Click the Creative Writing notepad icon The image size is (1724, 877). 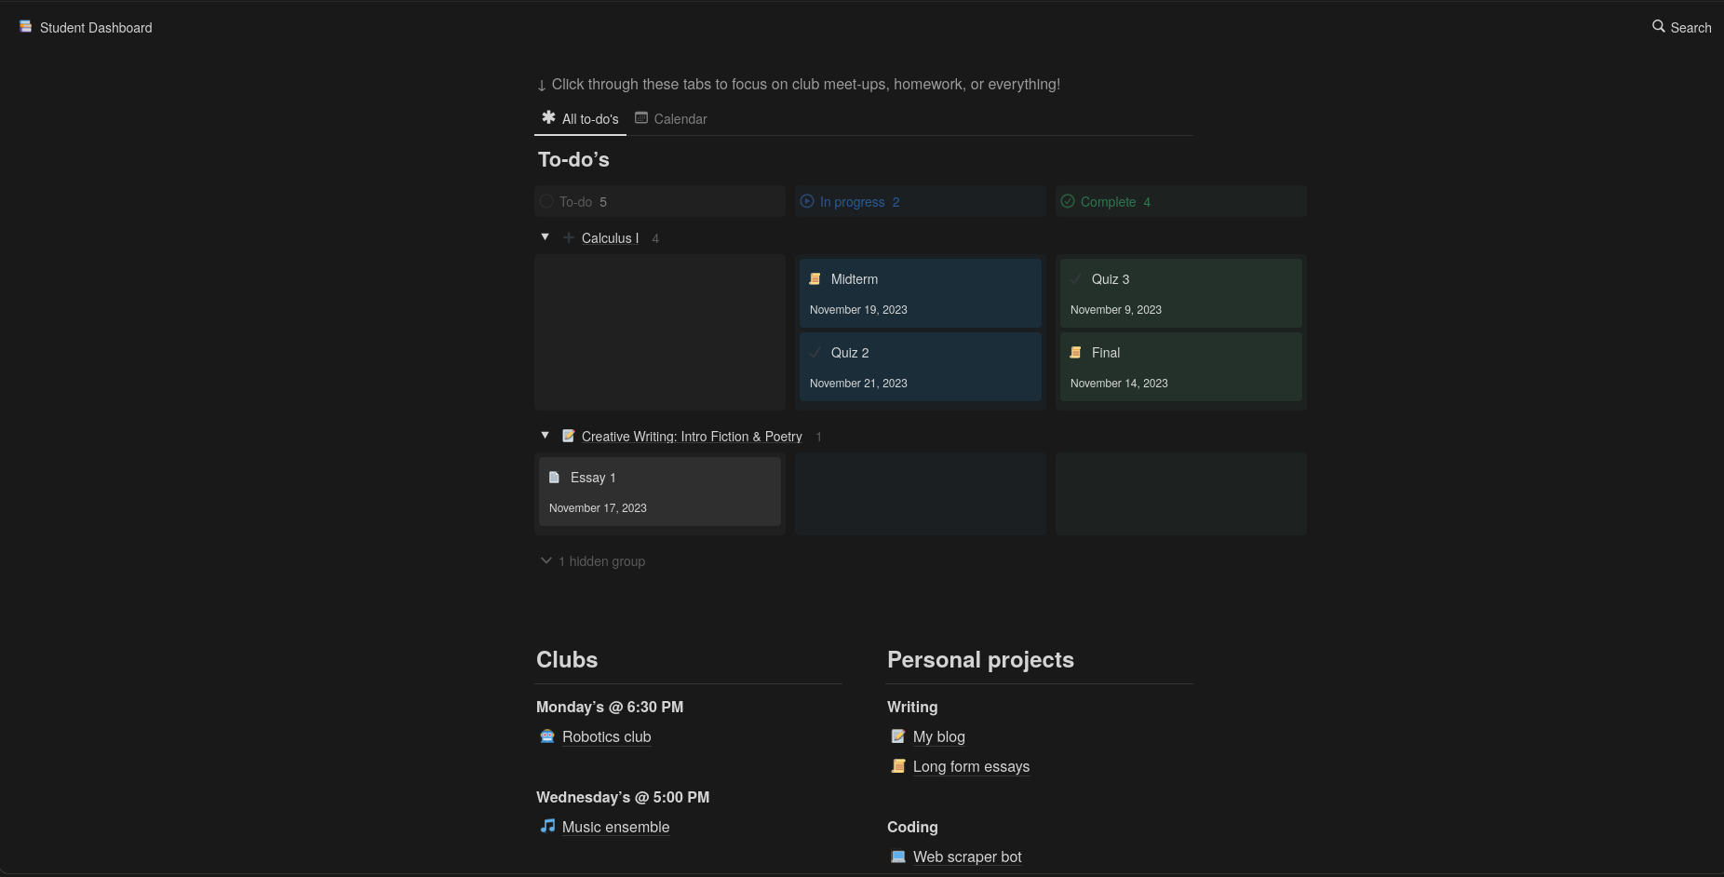point(569,436)
